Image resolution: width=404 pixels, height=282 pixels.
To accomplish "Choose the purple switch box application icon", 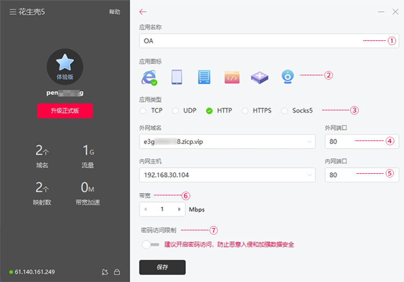I will click(x=260, y=77).
